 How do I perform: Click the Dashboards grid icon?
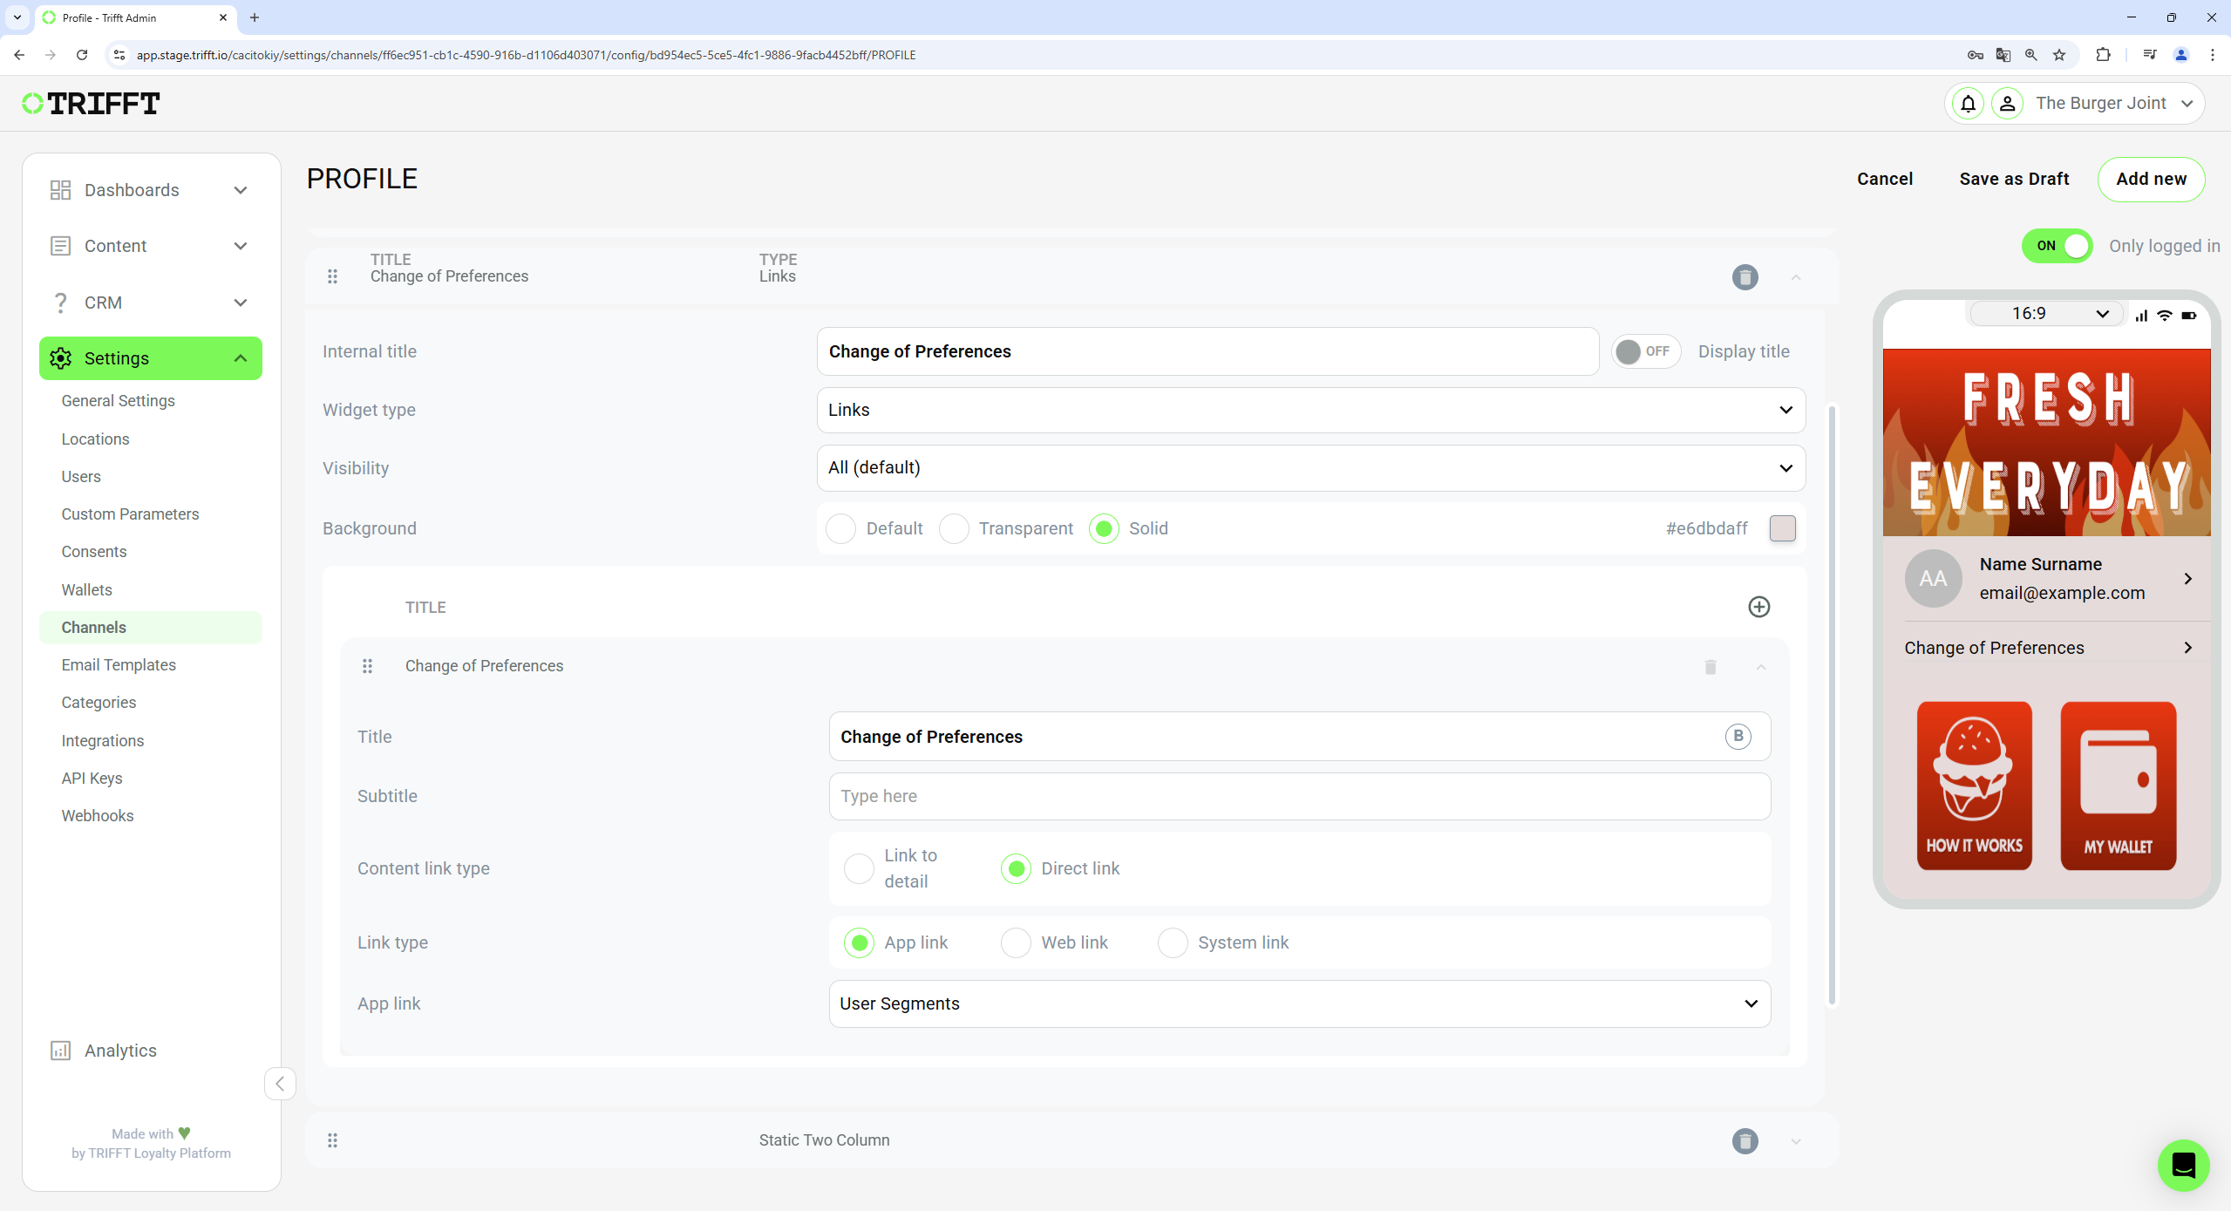click(60, 190)
